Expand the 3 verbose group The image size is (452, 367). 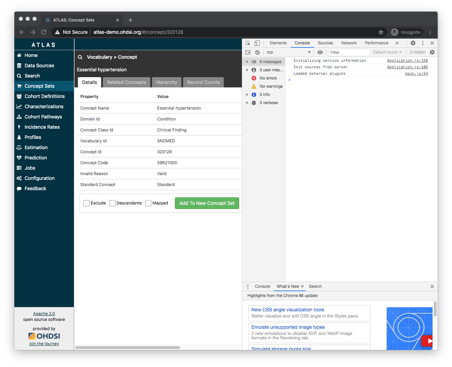247,103
